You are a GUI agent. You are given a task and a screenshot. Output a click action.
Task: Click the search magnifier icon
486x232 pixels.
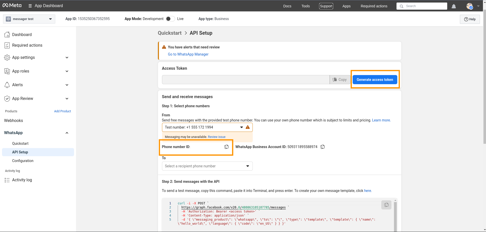click(401, 6)
